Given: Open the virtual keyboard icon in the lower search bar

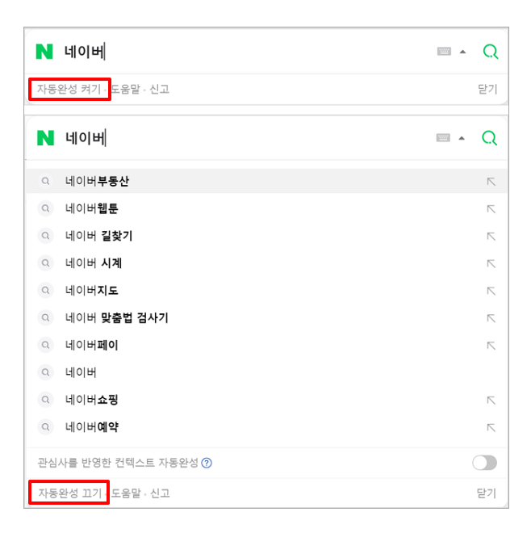Looking at the screenshot, I should pyautogui.click(x=443, y=137).
